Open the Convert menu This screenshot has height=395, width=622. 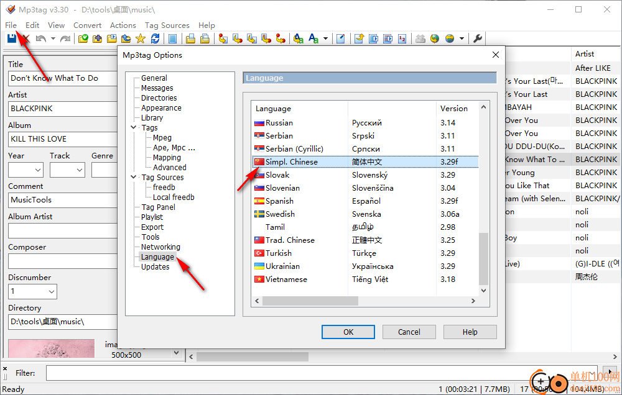point(87,25)
